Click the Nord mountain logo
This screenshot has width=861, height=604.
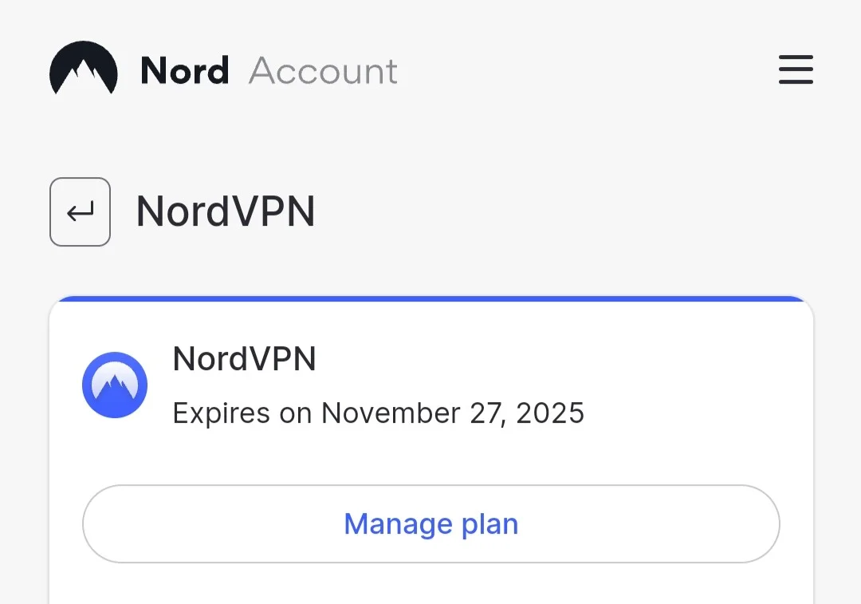pyautogui.click(x=84, y=68)
